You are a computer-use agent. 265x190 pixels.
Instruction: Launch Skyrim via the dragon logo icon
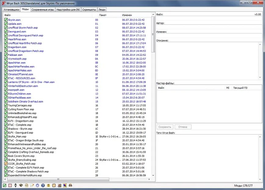point(16,185)
